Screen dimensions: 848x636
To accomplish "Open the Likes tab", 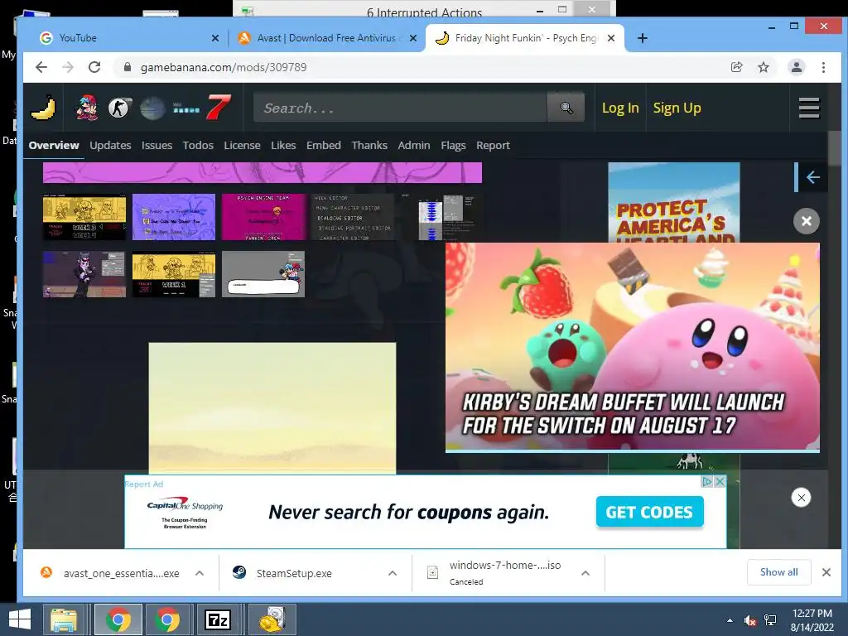I will pyautogui.click(x=283, y=145).
